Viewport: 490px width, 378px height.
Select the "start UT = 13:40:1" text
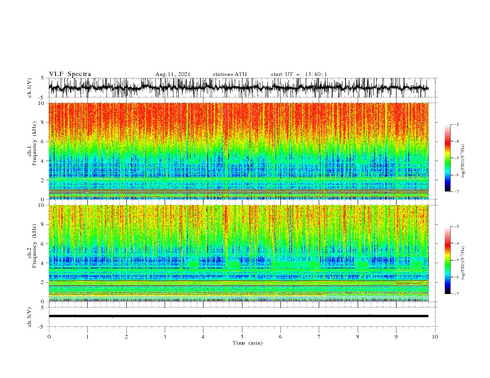pos(299,74)
